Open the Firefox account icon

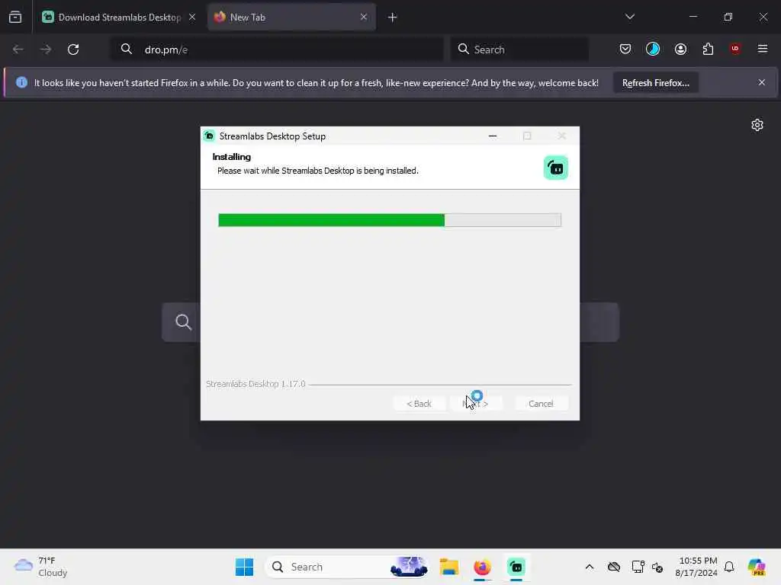[x=680, y=49]
